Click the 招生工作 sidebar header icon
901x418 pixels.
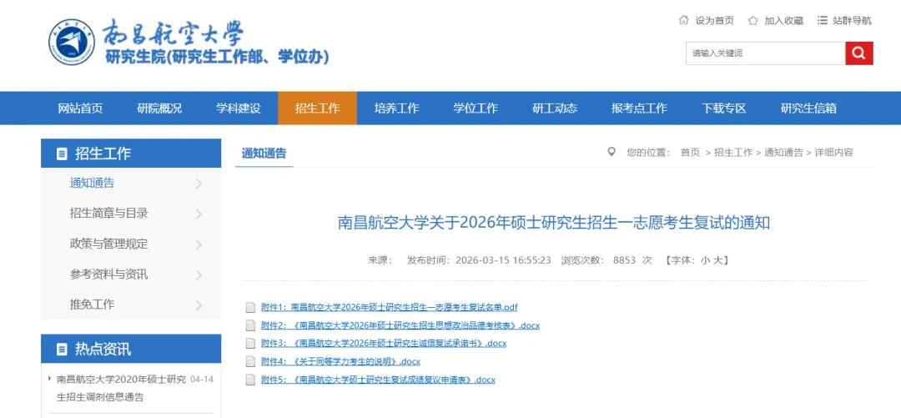coord(62,154)
